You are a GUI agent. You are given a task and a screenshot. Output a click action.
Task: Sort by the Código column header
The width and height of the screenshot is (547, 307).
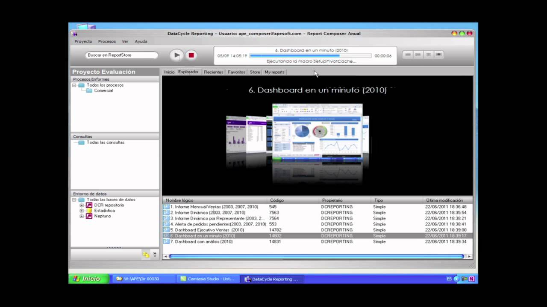[294, 200]
